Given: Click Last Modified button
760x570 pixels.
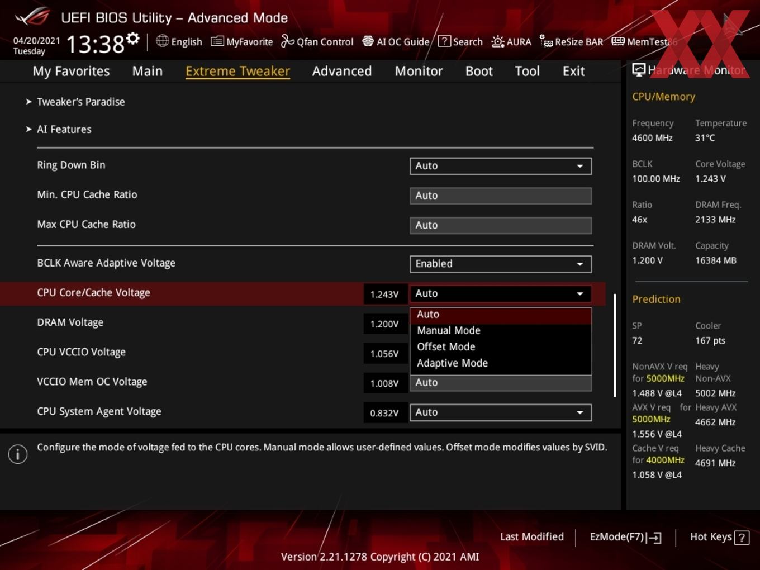Looking at the screenshot, I should [x=531, y=537].
